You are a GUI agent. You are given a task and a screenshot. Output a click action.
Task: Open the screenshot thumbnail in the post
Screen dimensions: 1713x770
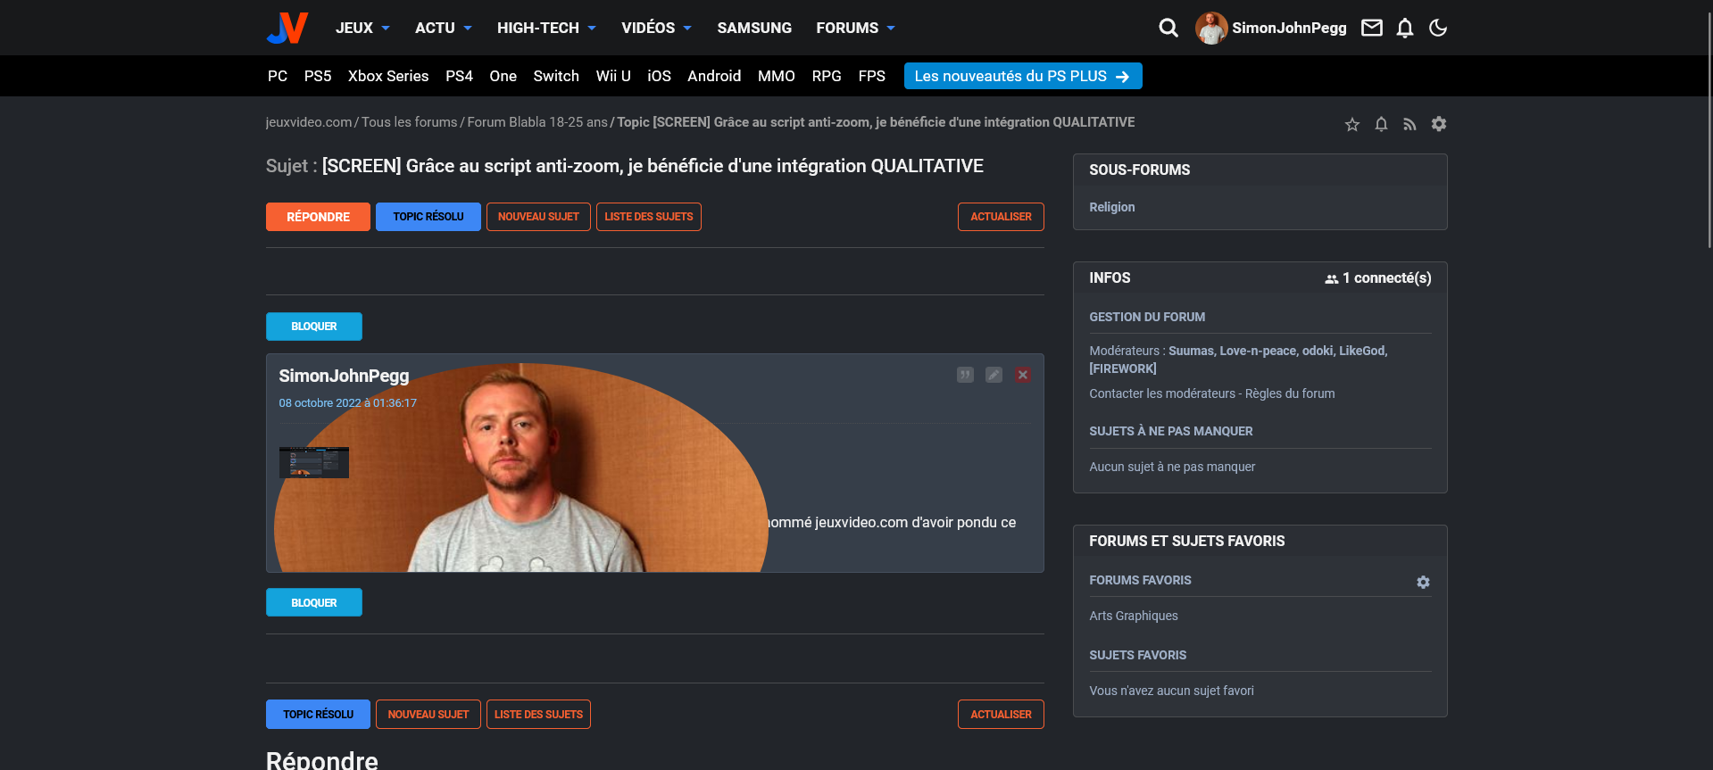pos(314,462)
